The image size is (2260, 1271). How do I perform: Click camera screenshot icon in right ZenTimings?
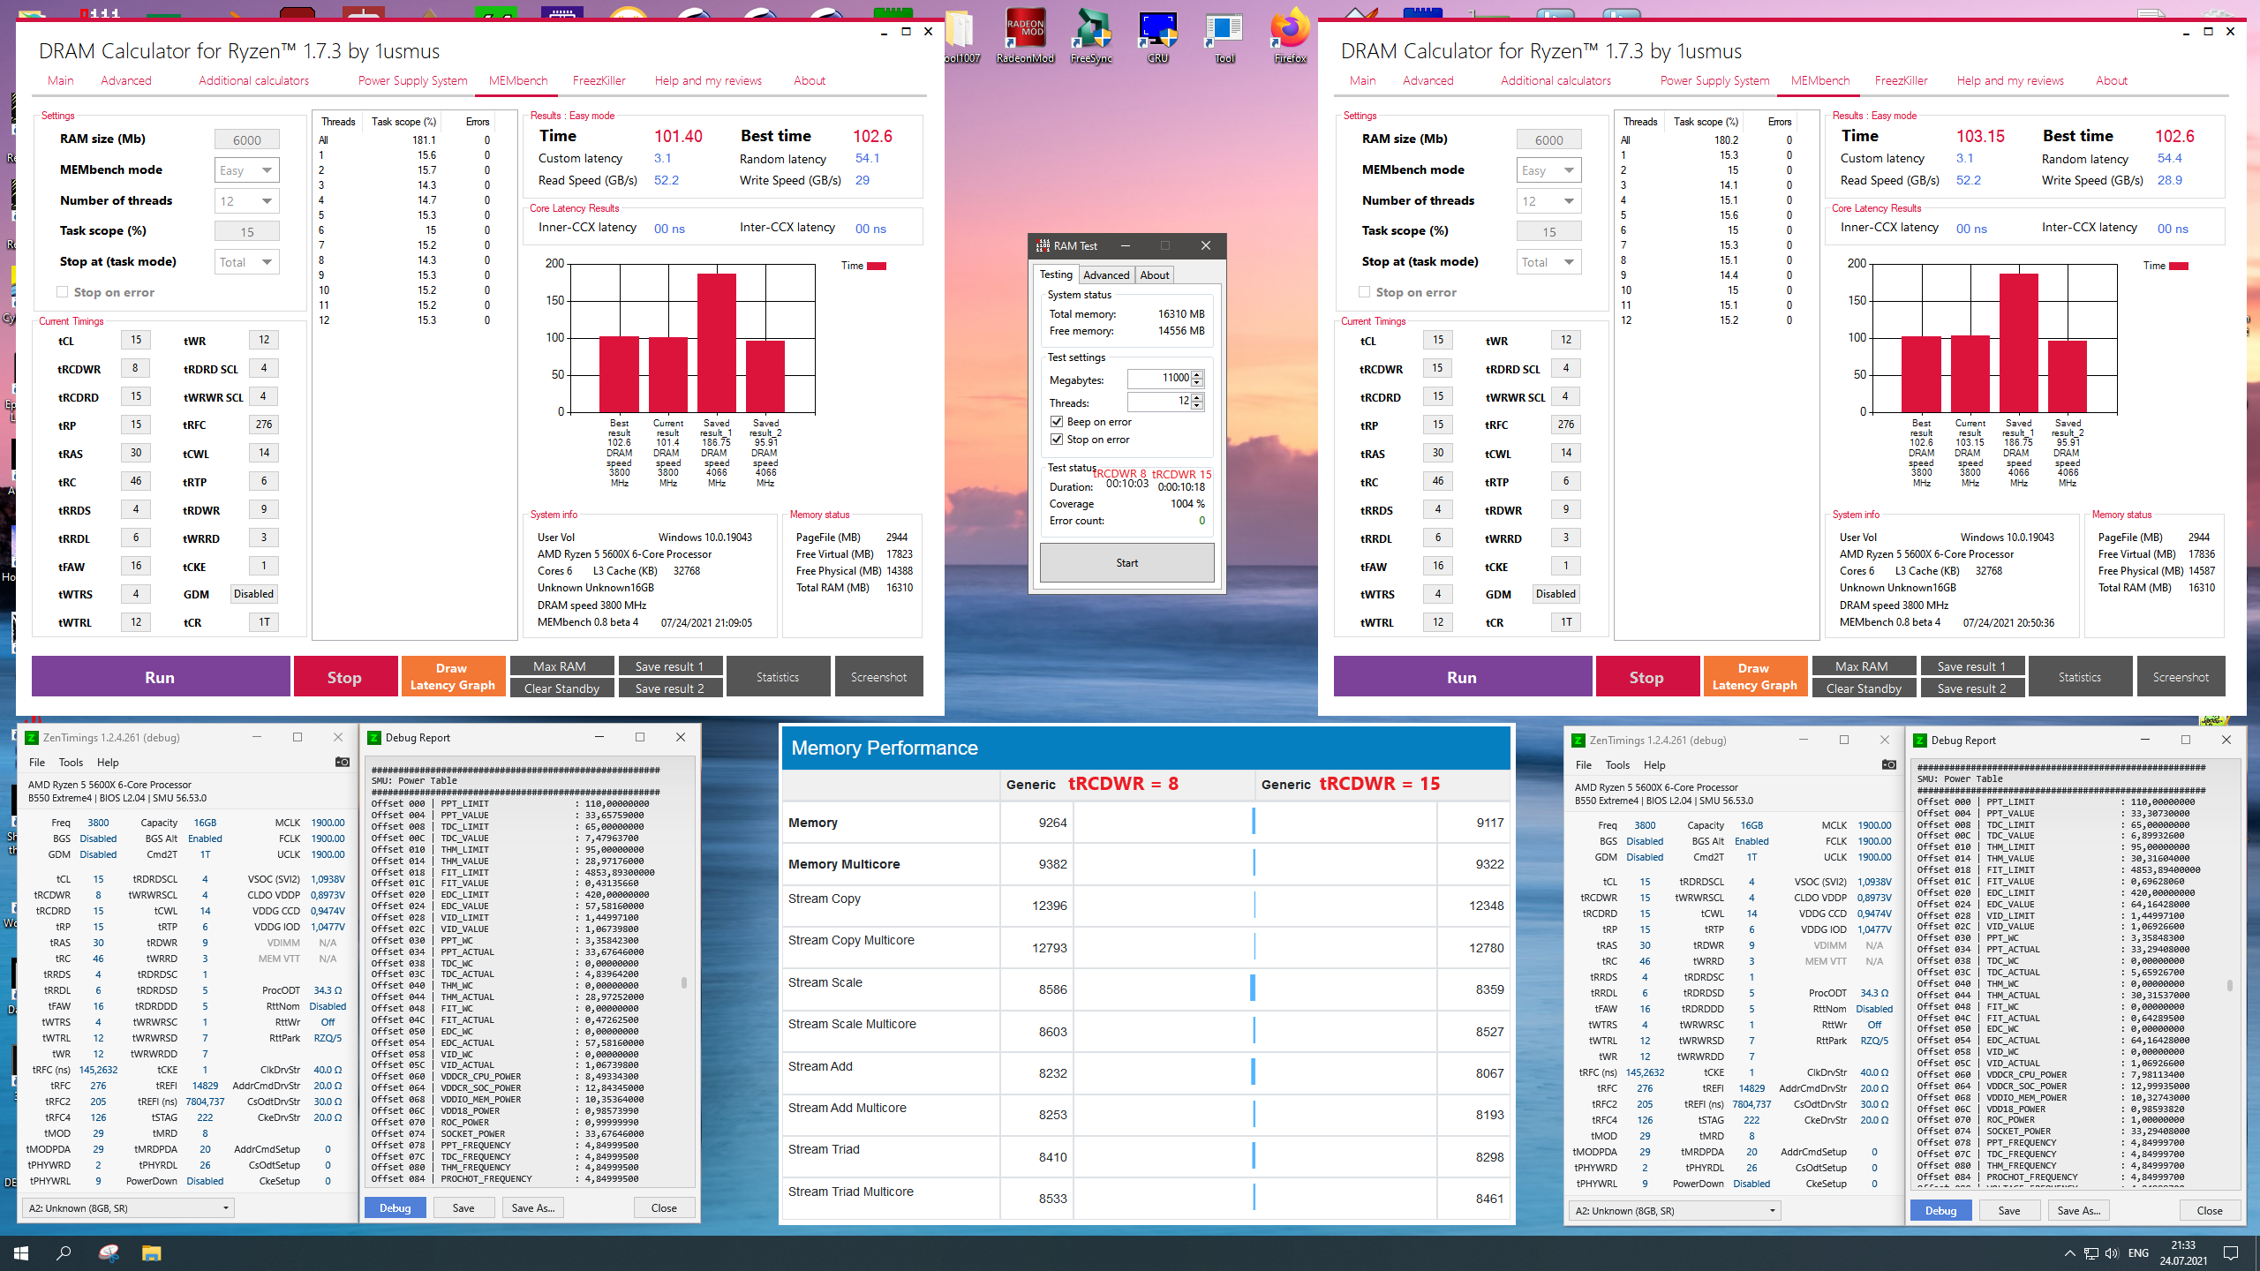1888,764
